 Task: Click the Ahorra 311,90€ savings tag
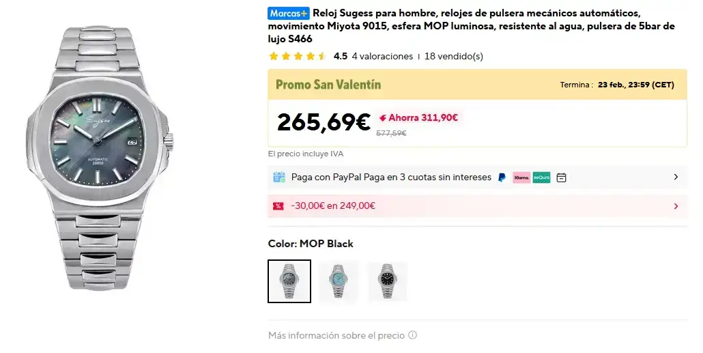point(418,117)
